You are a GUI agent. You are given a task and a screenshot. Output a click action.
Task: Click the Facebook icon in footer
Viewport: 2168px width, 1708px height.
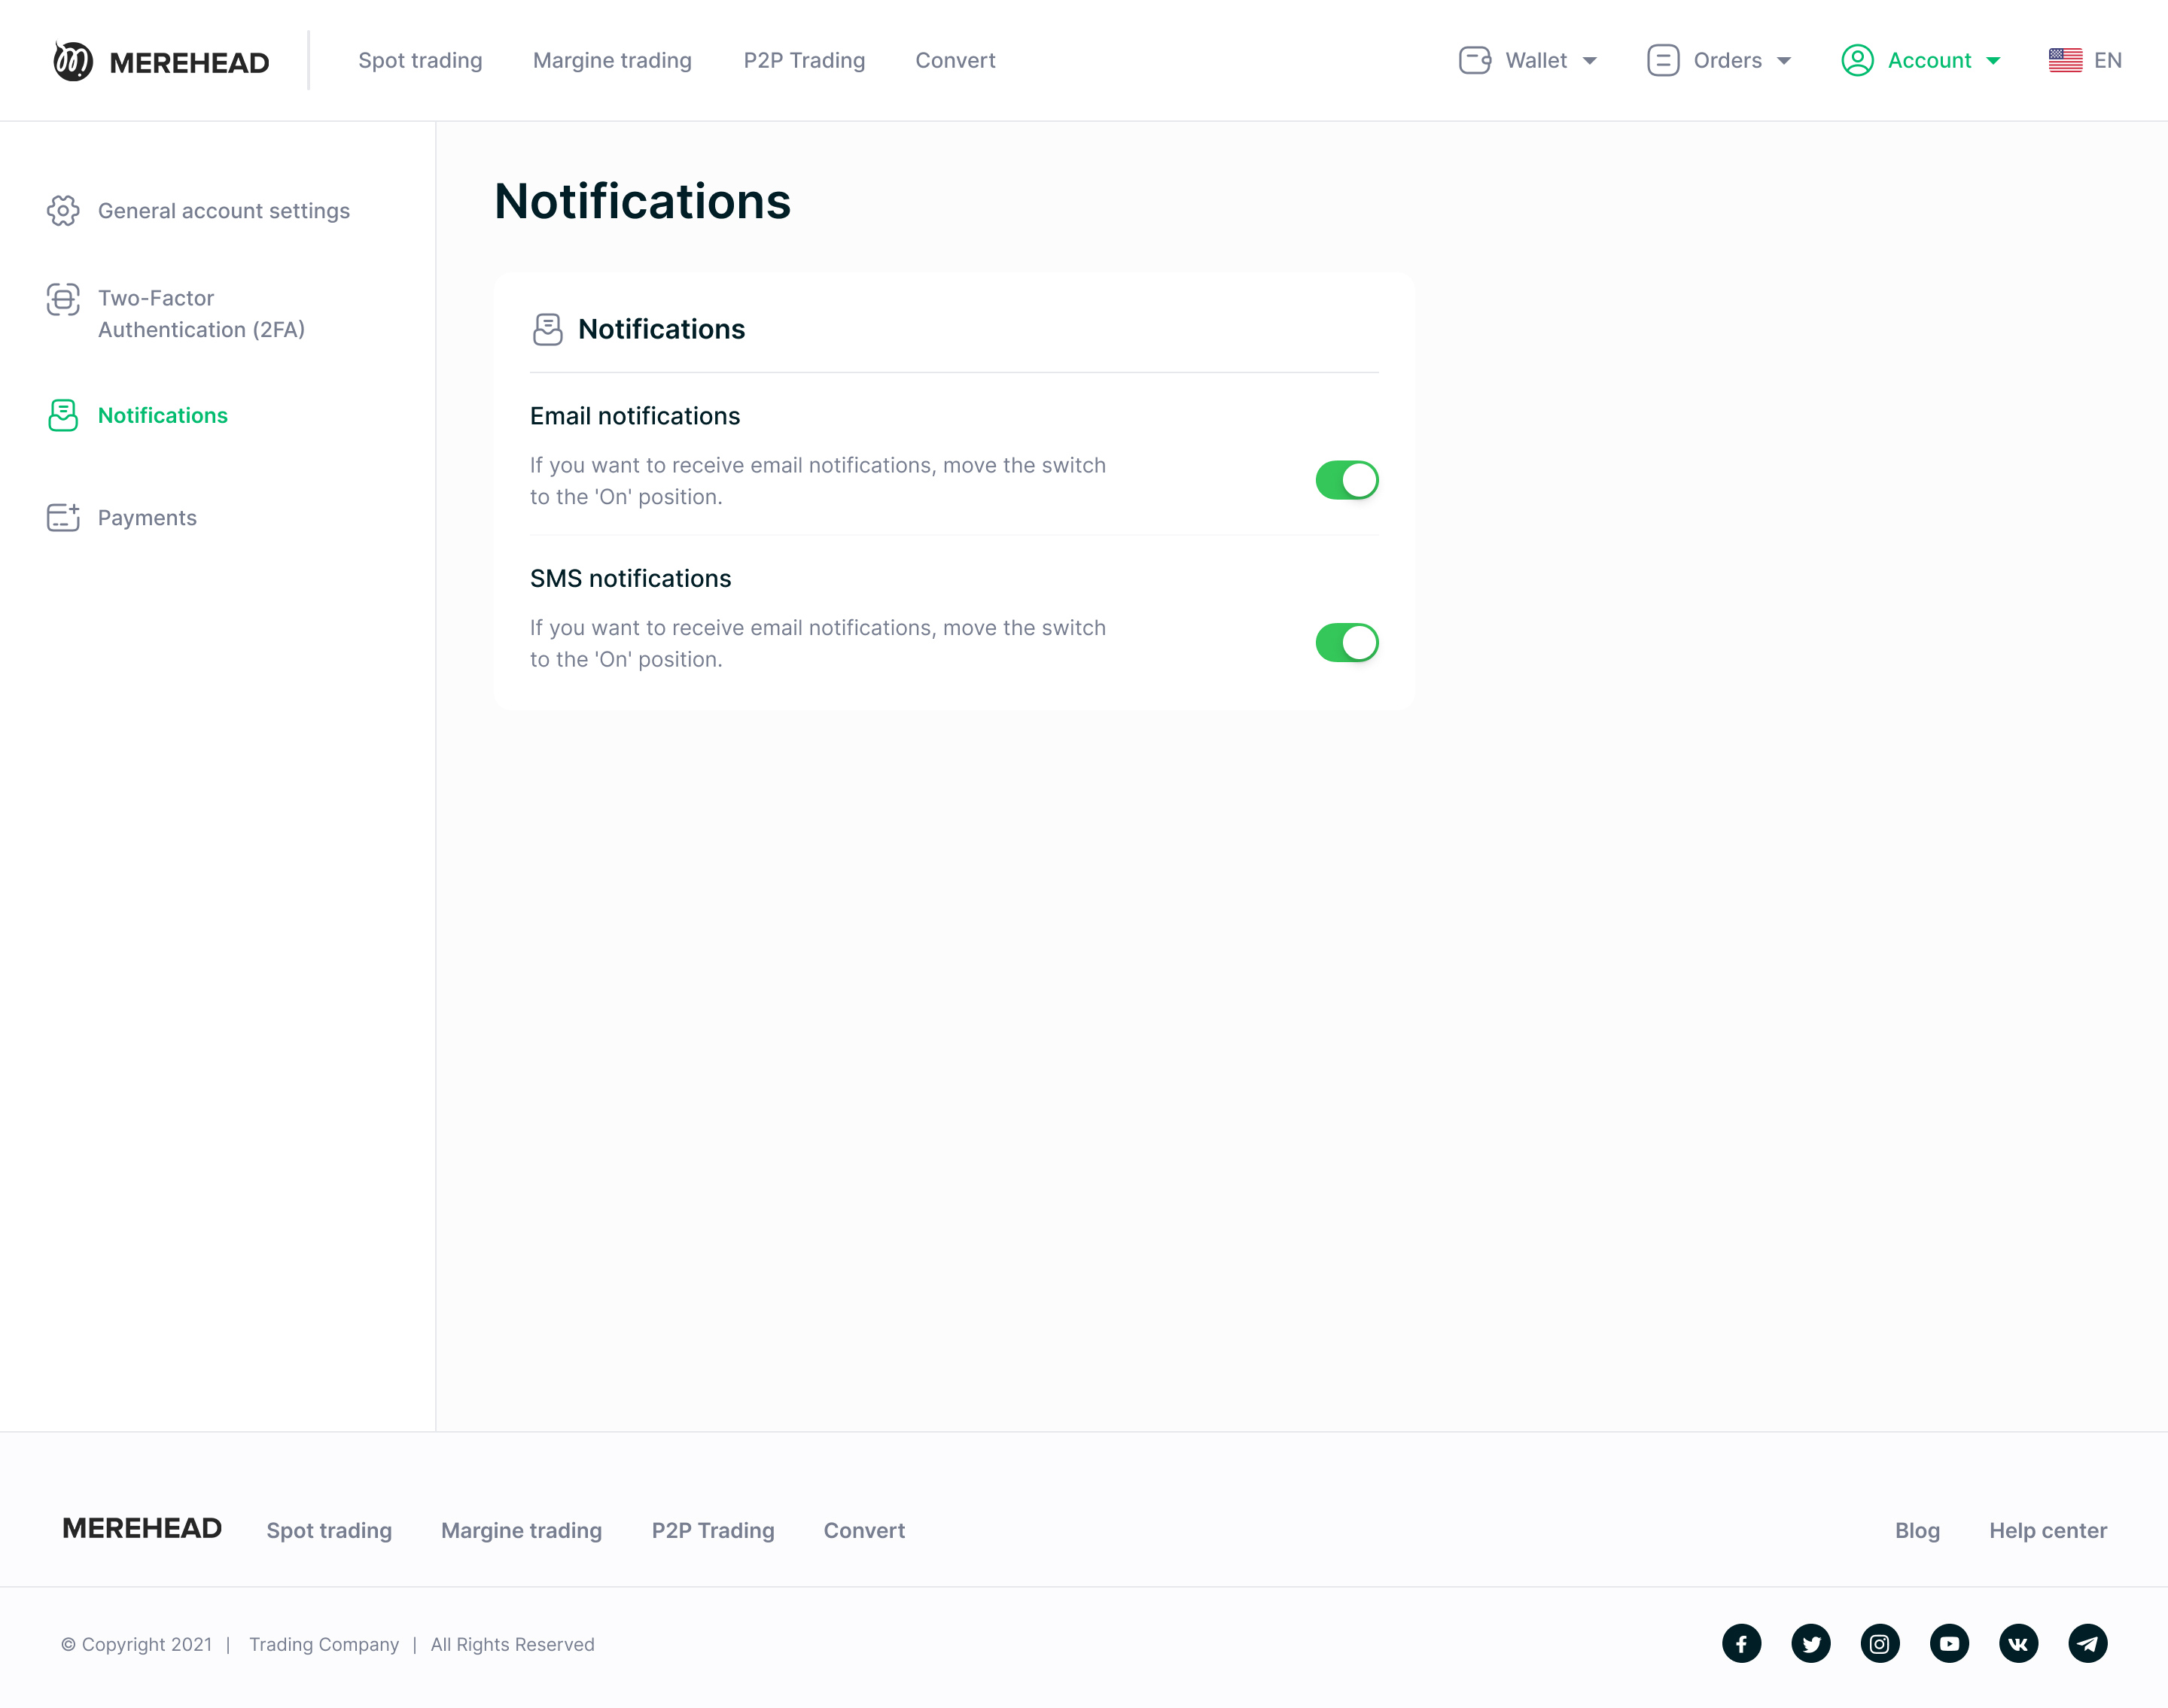1741,1643
